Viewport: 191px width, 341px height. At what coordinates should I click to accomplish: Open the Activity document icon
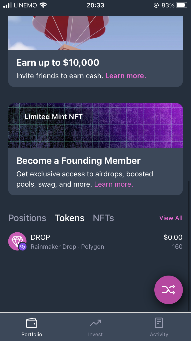[159, 323]
